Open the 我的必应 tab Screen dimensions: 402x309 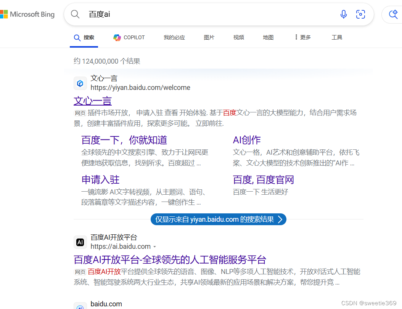pos(174,38)
